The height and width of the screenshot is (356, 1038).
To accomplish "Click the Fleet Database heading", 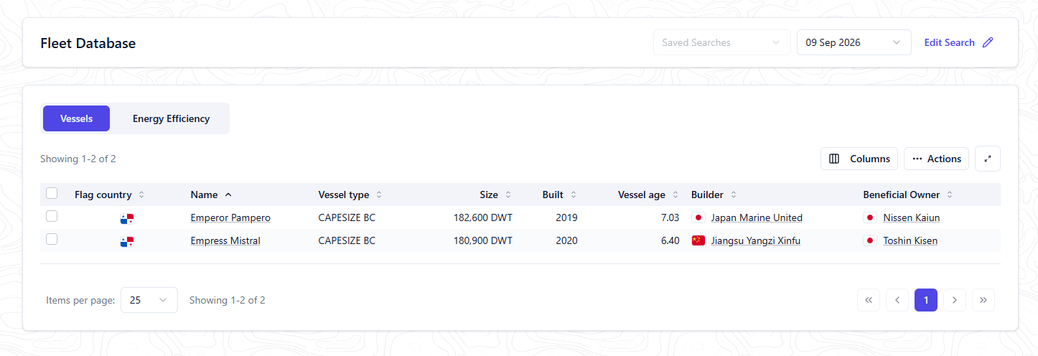I will pos(88,43).
